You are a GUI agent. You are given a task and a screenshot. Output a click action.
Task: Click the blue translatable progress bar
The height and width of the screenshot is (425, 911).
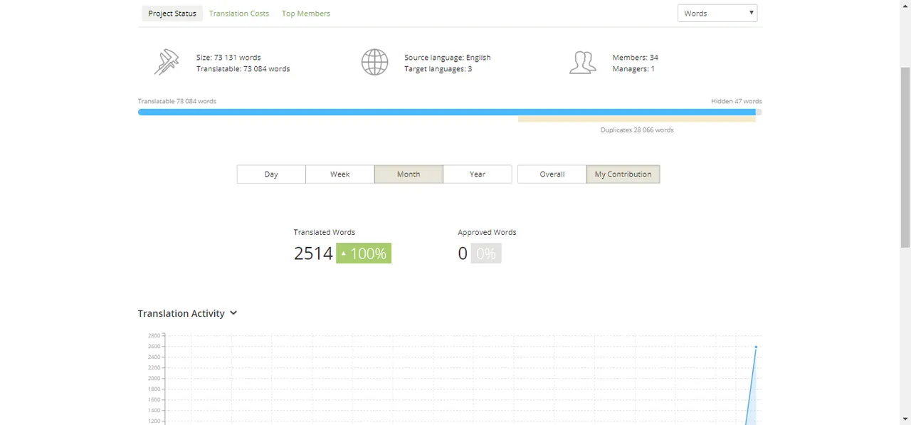(x=447, y=112)
